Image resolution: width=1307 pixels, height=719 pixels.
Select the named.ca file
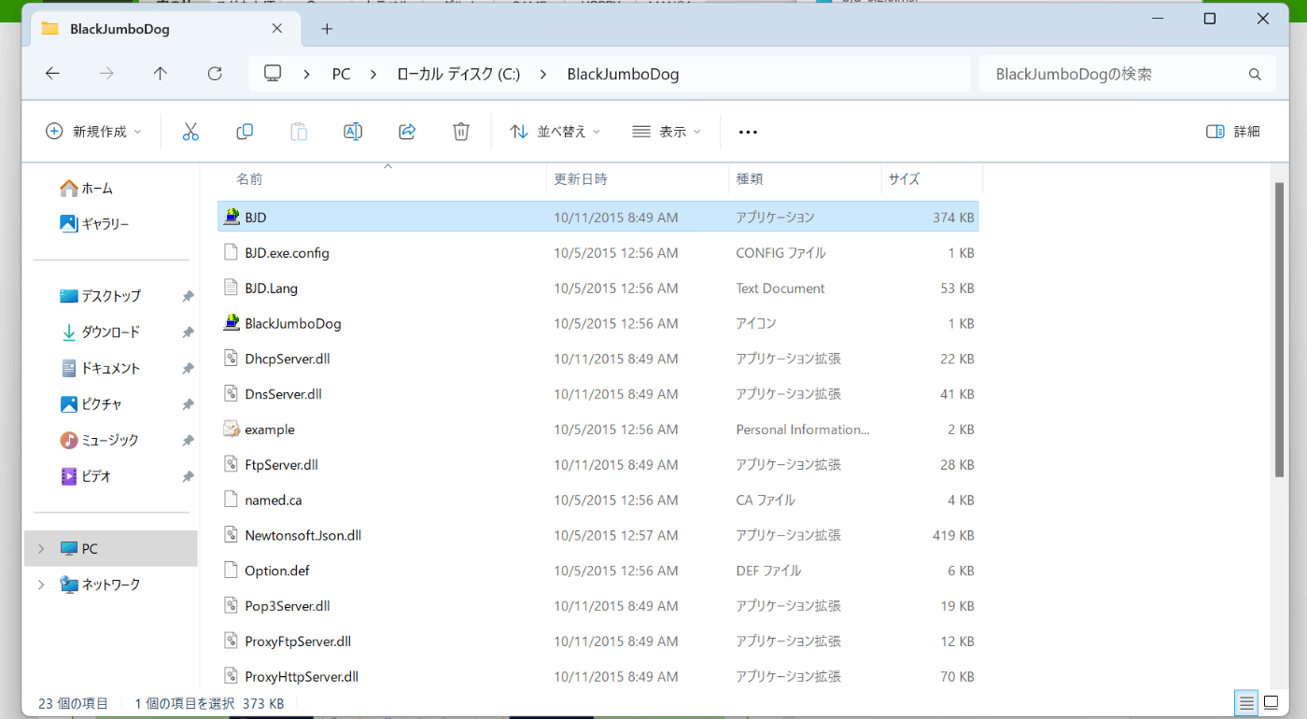[x=597, y=500]
